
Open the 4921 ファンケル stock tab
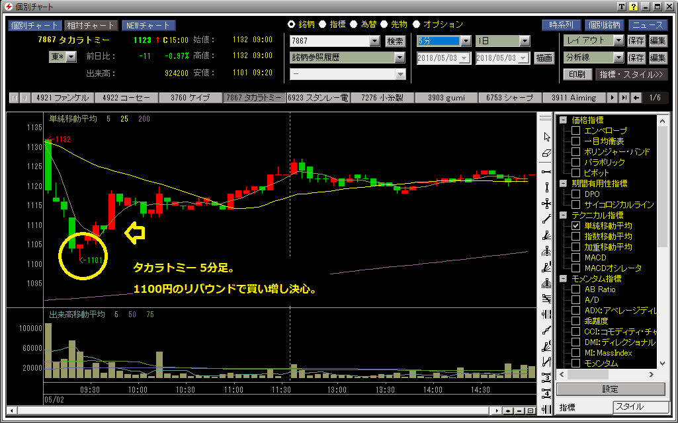62,98
